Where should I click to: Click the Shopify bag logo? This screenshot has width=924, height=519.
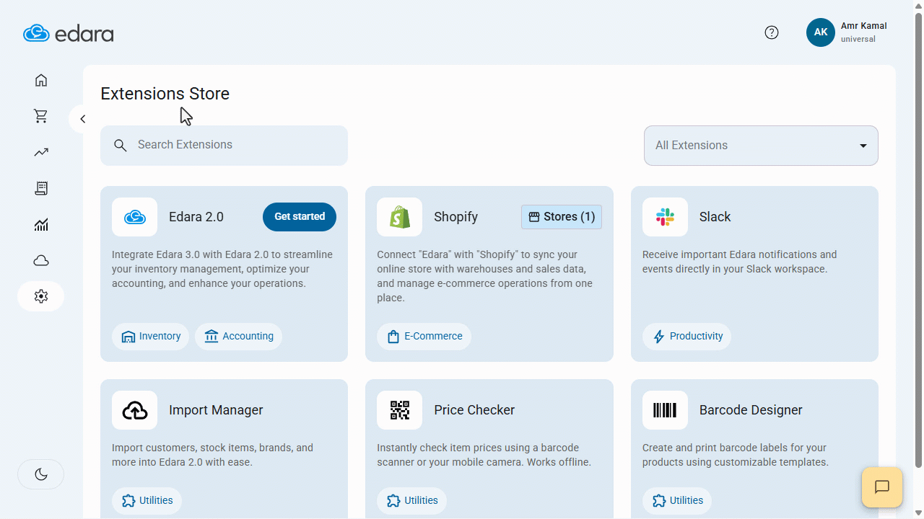[x=400, y=217]
